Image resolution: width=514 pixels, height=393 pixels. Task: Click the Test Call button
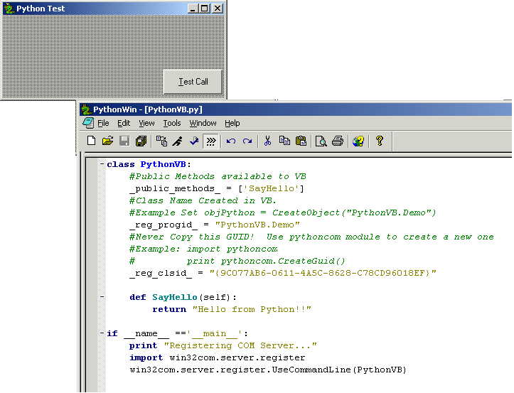tap(193, 82)
